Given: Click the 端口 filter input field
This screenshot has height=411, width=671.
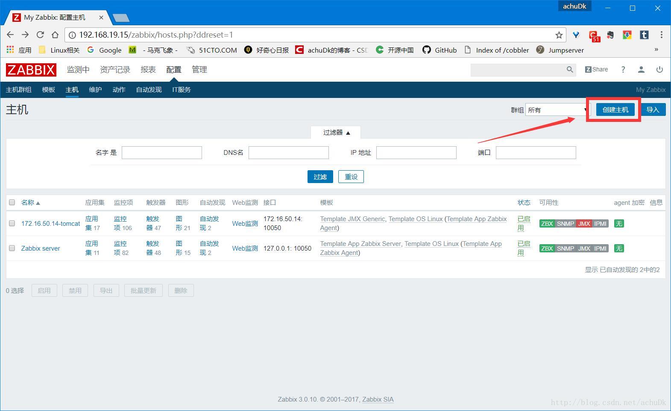Looking at the screenshot, I should pyautogui.click(x=536, y=153).
